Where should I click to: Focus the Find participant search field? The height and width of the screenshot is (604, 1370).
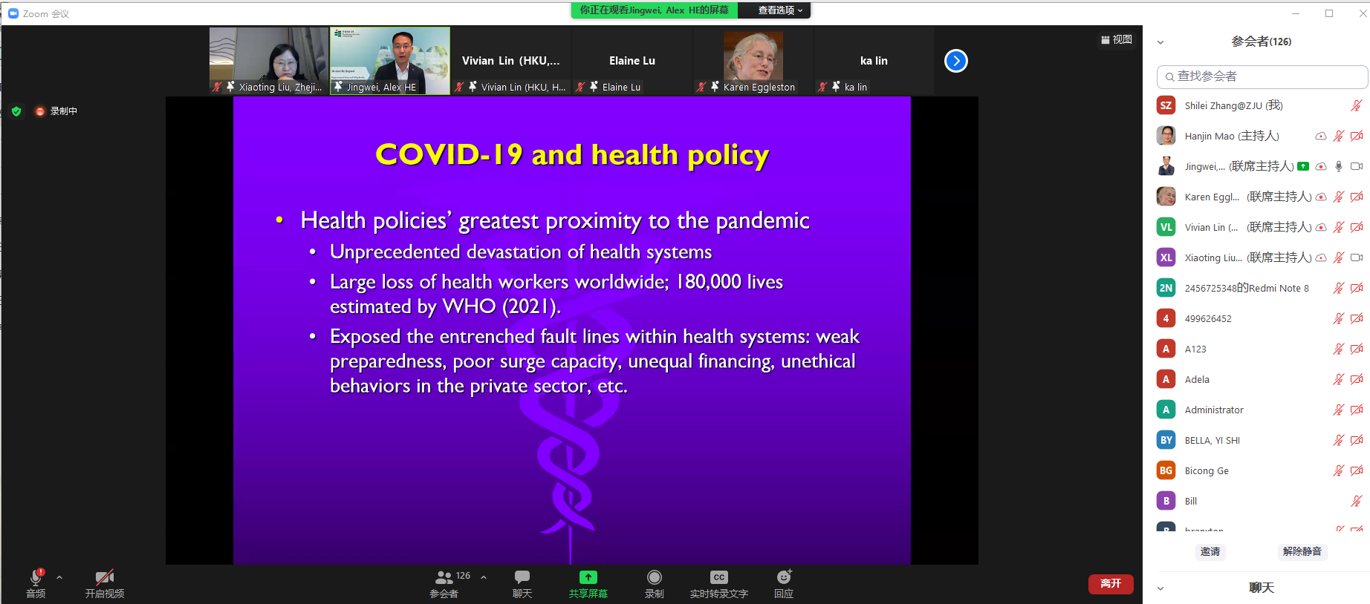click(x=1262, y=76)
